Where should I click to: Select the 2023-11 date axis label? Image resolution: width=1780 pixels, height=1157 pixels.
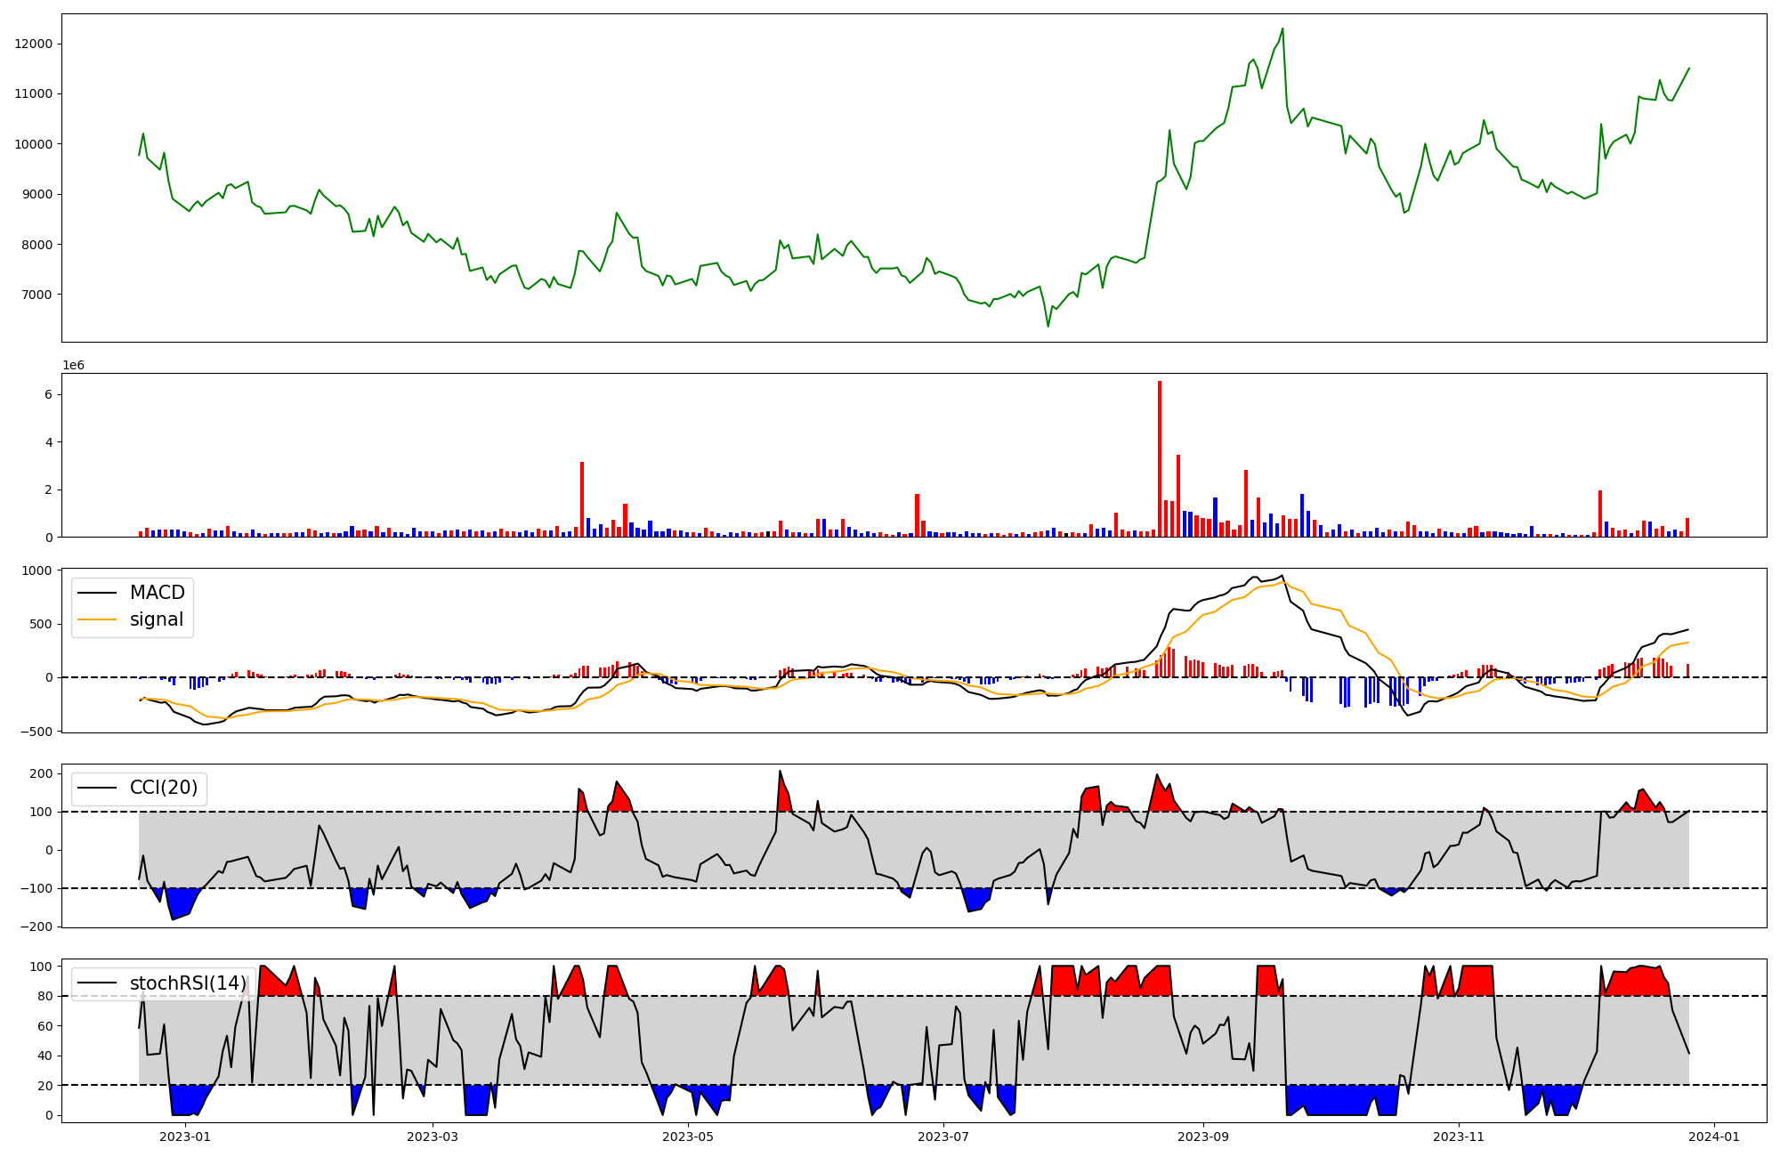pyautogui.click(x=1459, y=1137)
